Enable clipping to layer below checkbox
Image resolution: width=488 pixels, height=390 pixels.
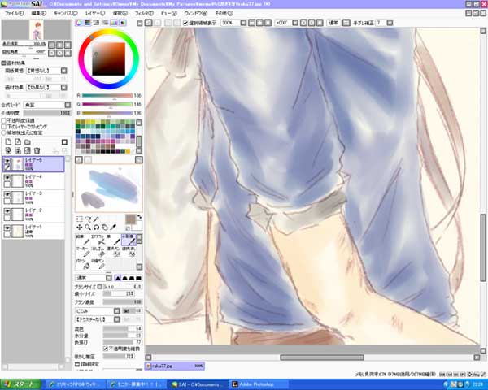[x=4, y=127]
